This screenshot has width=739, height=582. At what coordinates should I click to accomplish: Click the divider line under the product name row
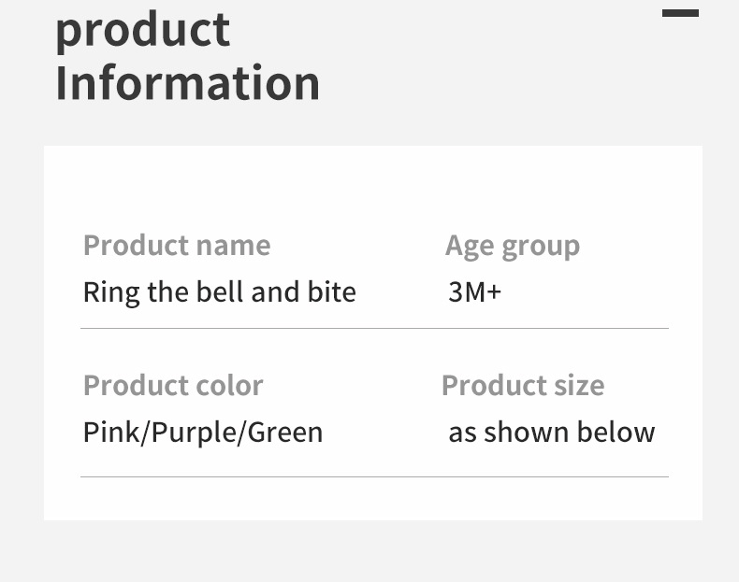(374, 329)
